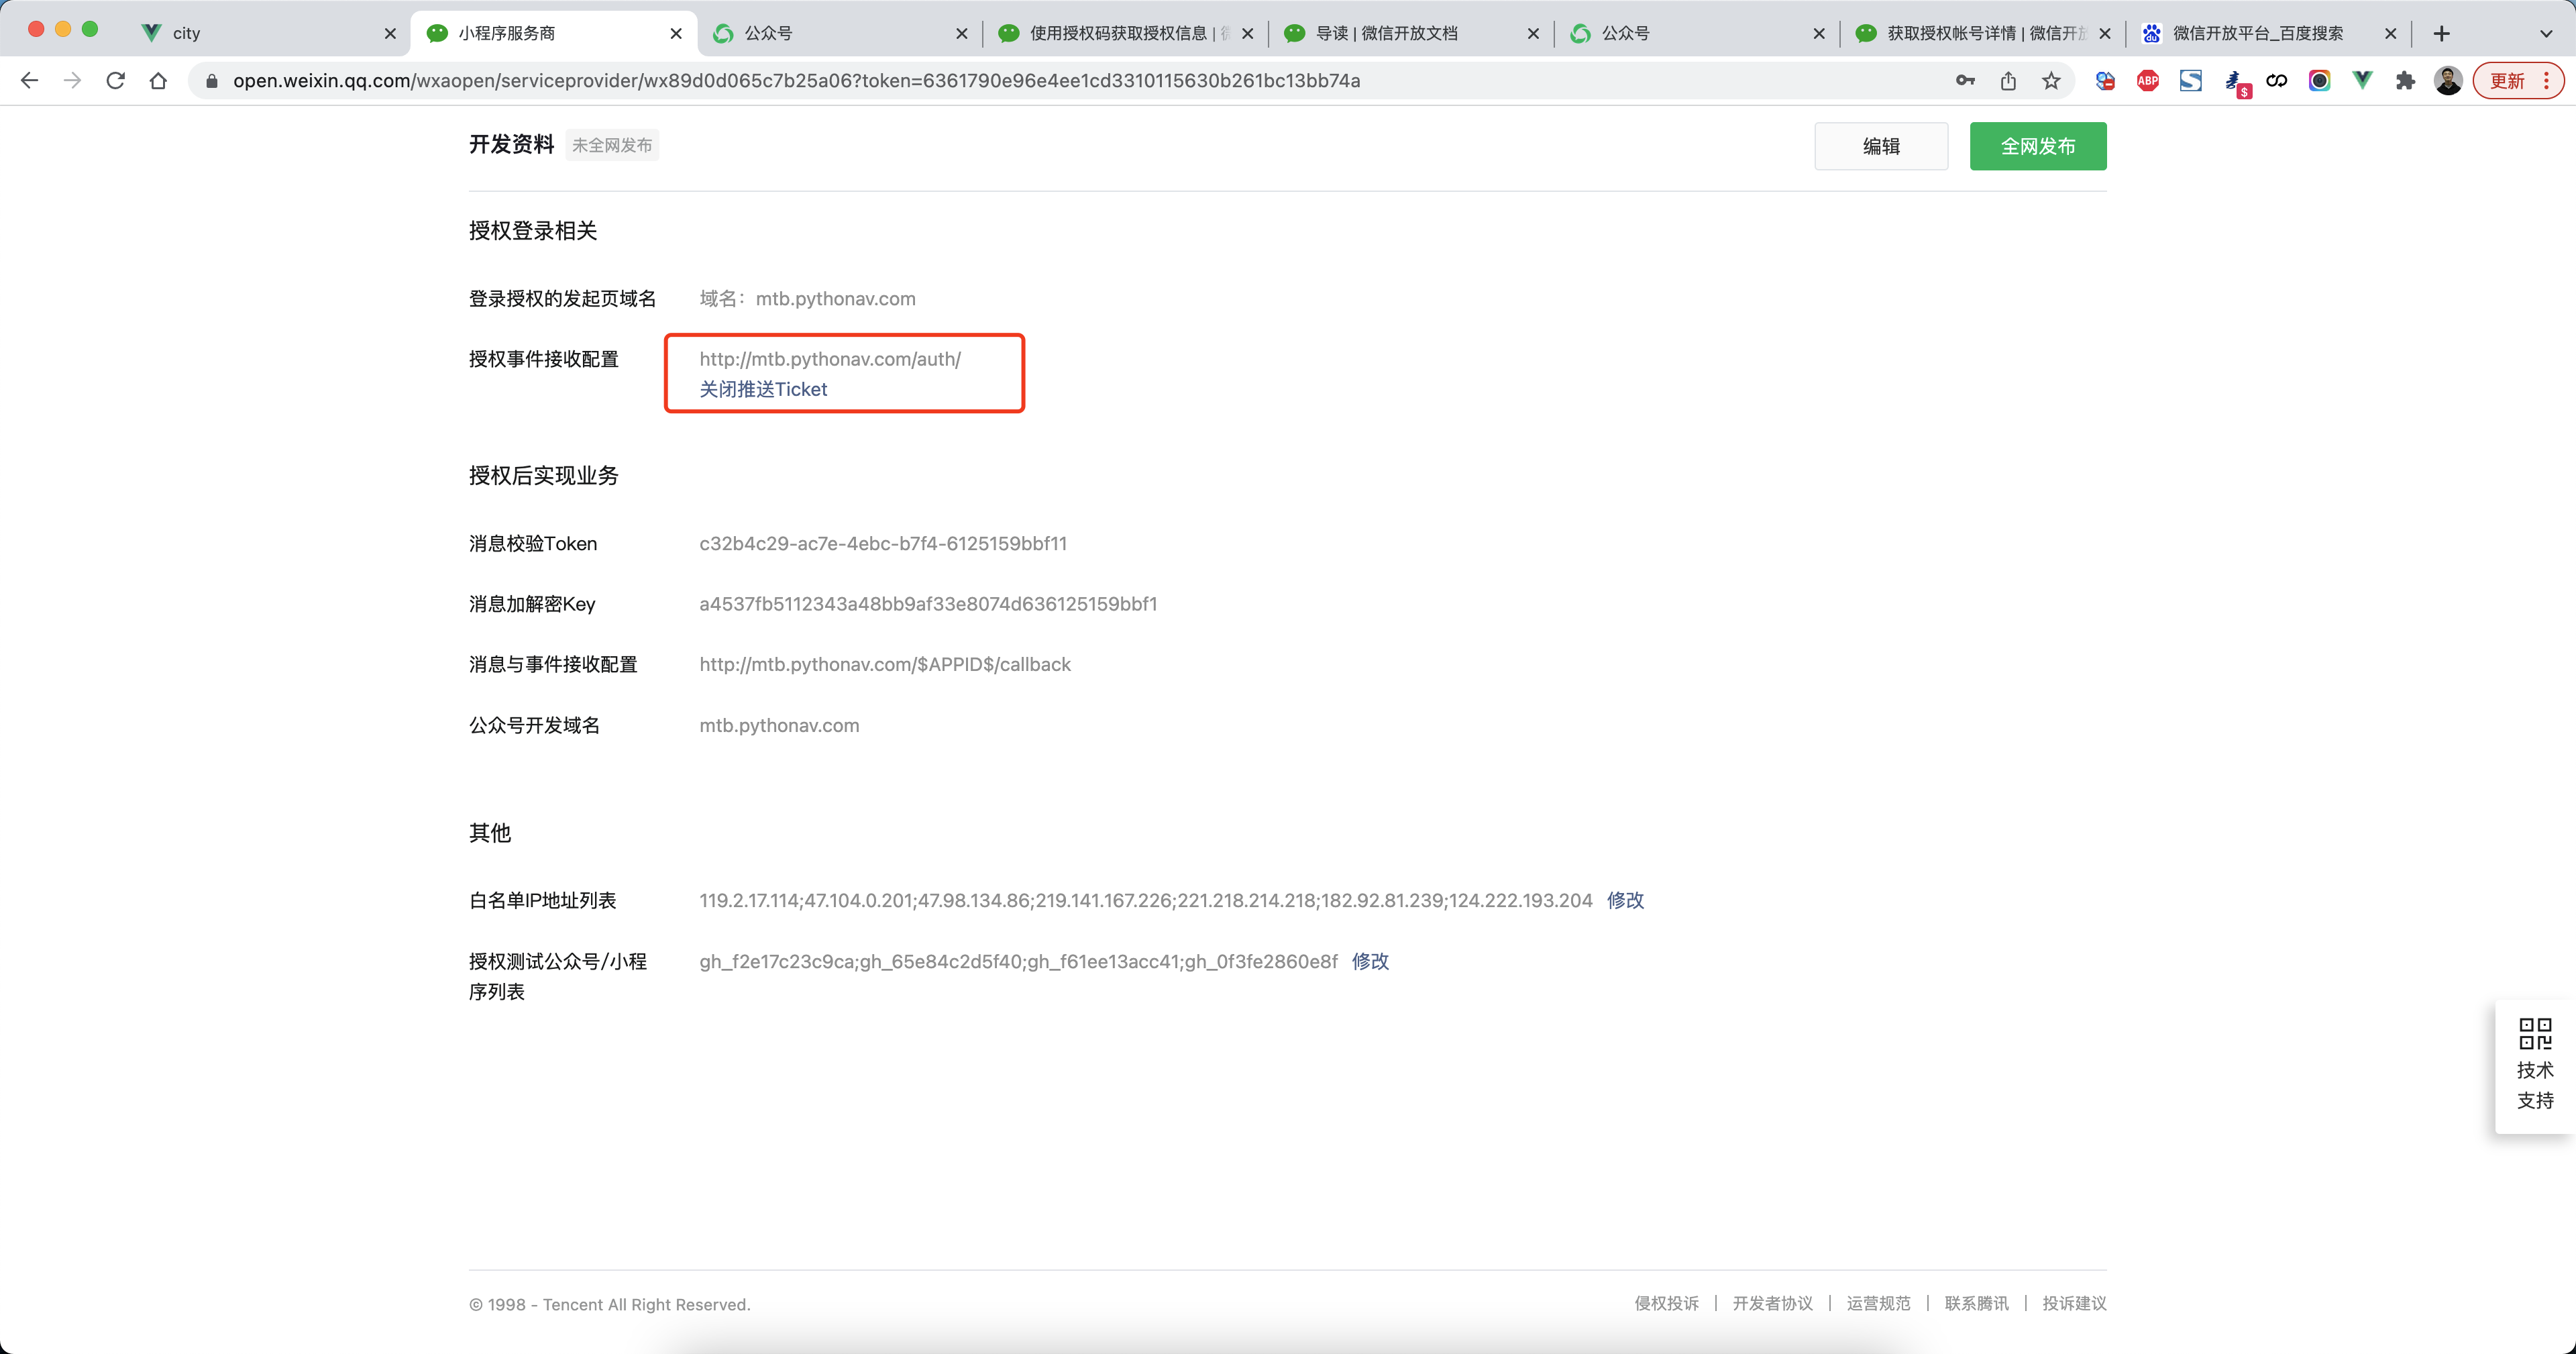Click the 关闭推送Ticket link

click(x=763, y=389)
